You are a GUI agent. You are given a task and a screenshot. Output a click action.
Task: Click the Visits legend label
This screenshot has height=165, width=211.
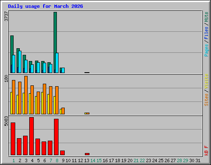pos(206,82)
